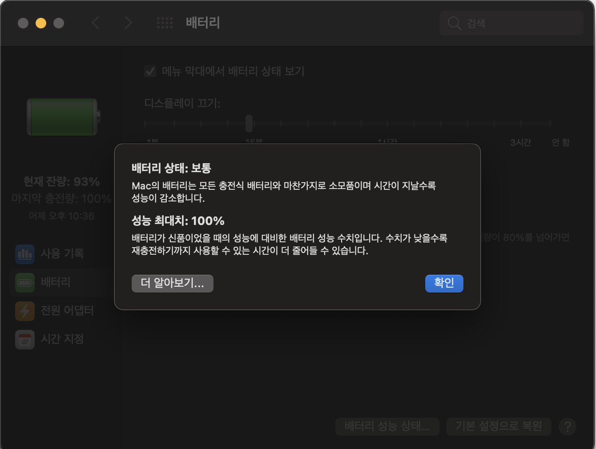Click the 검색 search field
This screenshot has height=449, width=596.
point(511,23)
